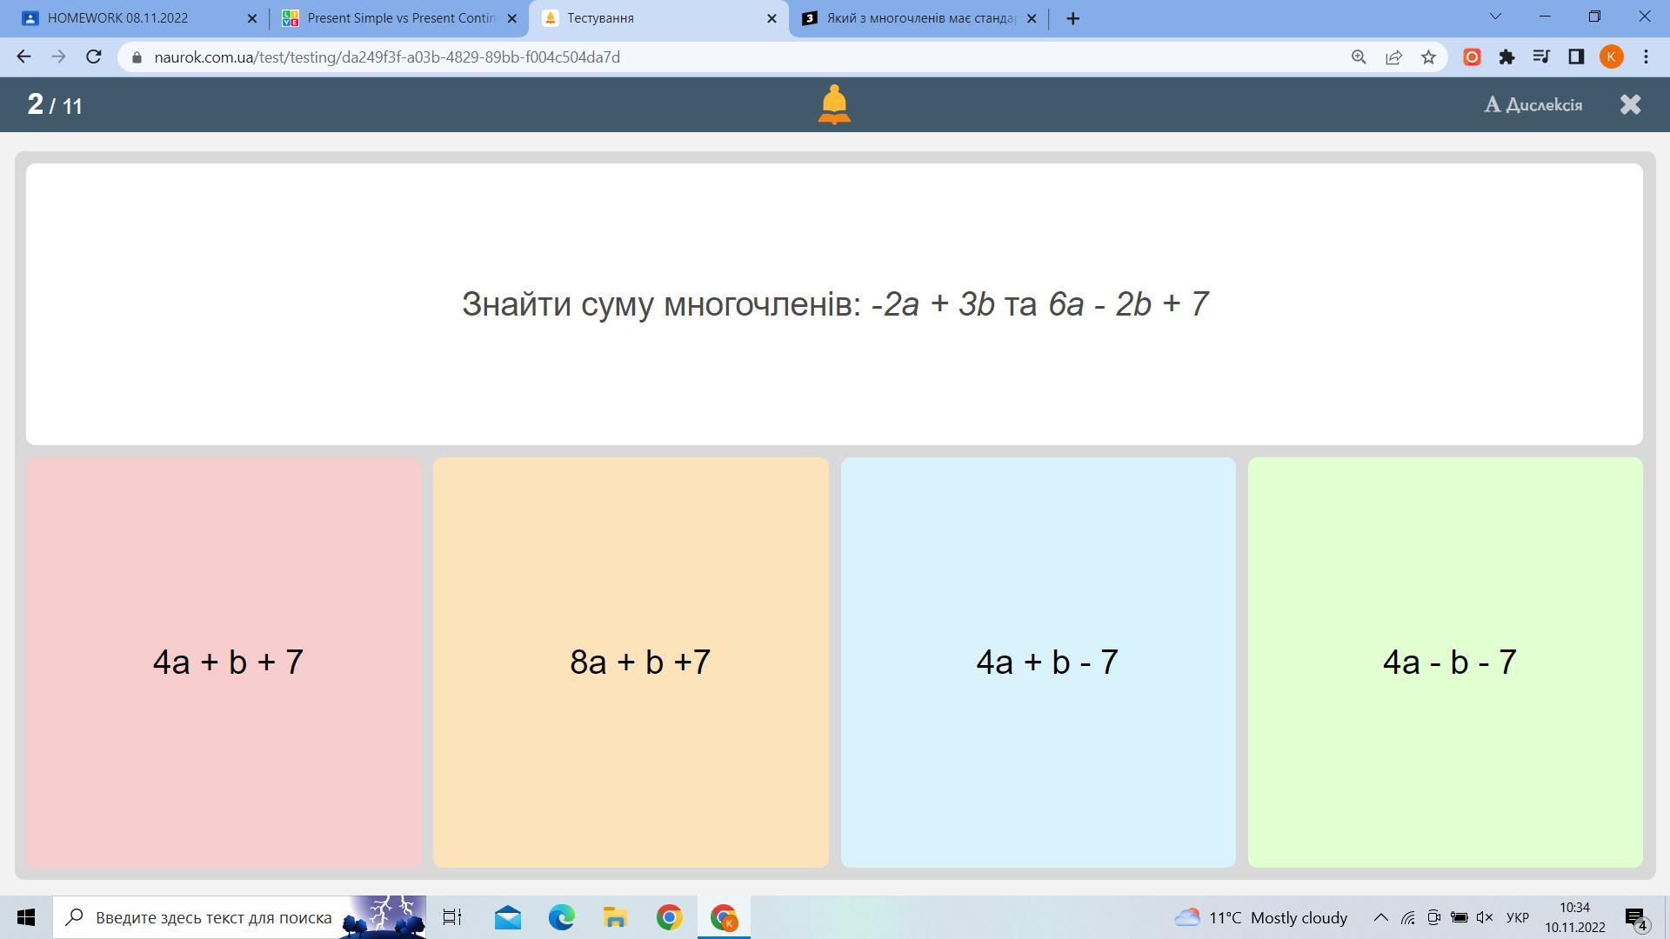
Task: Click the orange bell icon in header
Action: click(833, 104)
